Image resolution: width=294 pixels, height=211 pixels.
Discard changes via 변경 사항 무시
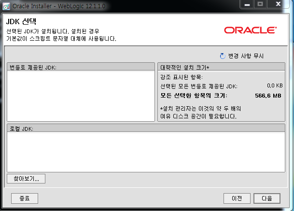click(x=246, y=56)
